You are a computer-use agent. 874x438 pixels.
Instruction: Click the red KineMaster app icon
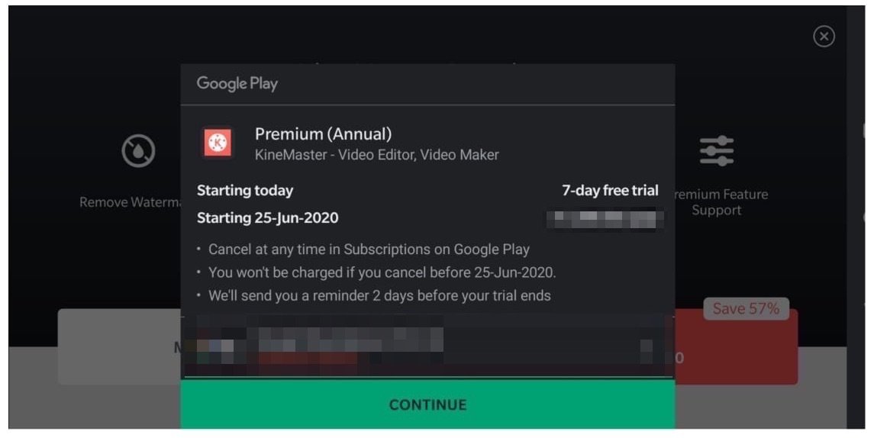tap(218, 143)
